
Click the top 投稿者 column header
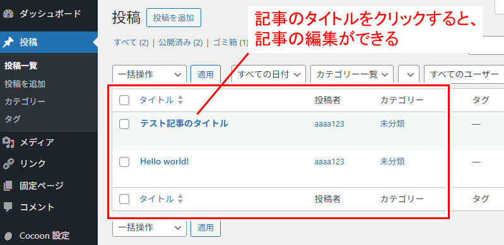click(327, 100)
